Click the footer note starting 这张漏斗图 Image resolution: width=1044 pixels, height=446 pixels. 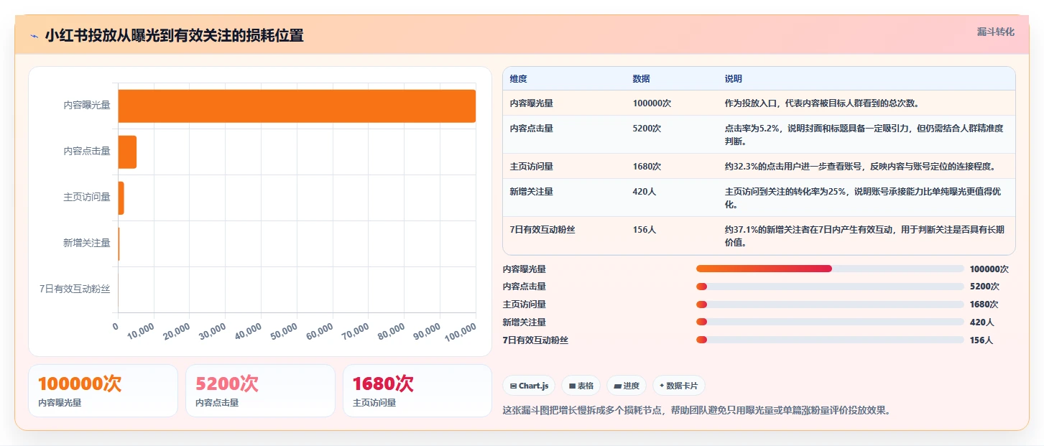697,411
